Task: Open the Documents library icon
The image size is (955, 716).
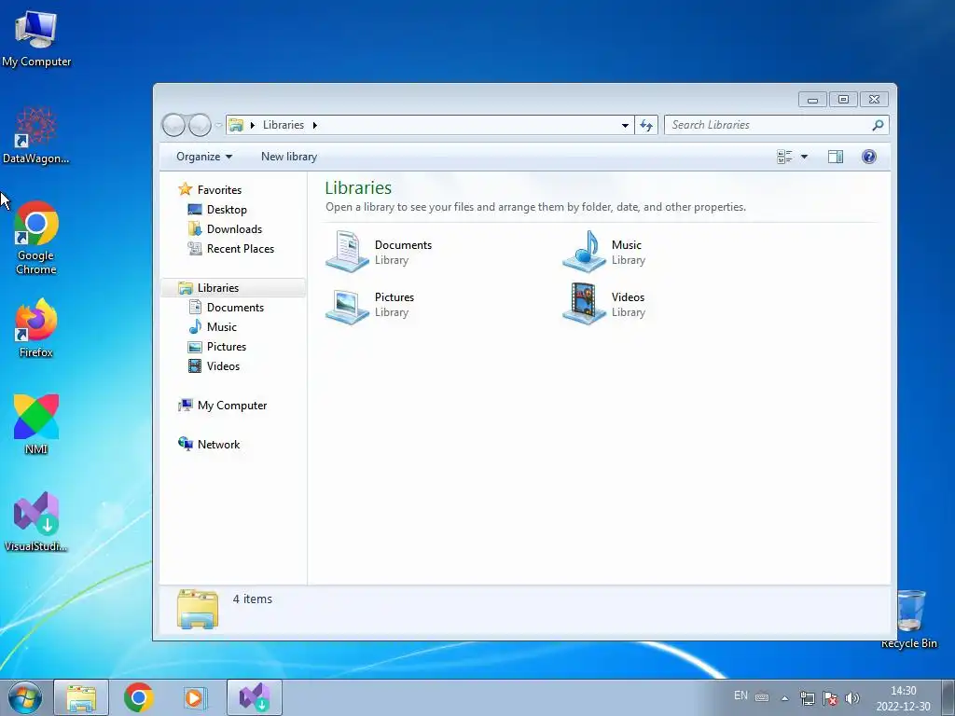Action: coord(347,251)
